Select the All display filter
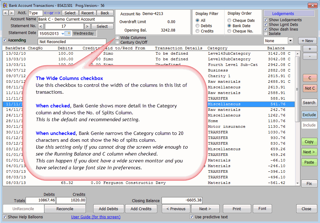Viewport: 320px width, 223px height. 197,20
